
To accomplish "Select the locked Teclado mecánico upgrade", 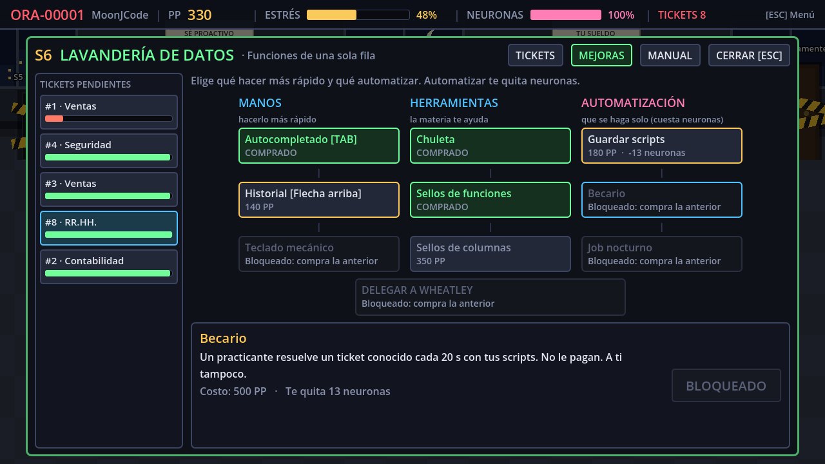I will pyautogui.click(x=319, y=254).
